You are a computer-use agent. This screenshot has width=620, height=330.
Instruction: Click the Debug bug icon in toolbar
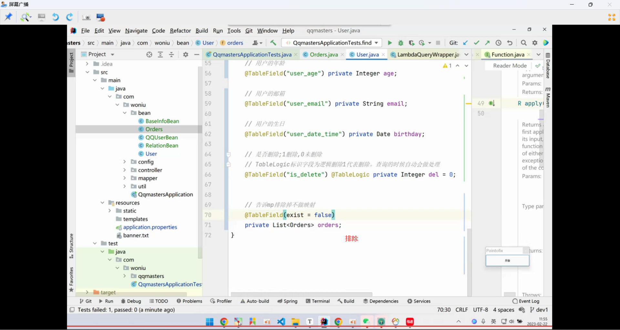tap(401, 43)
